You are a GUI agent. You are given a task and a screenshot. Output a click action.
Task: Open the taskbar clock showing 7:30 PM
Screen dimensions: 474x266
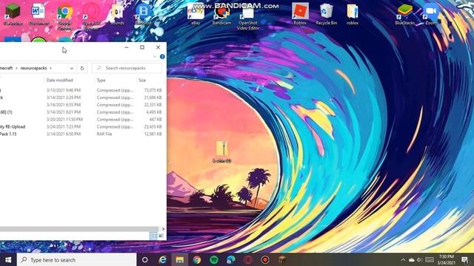[x=446, y=259]
